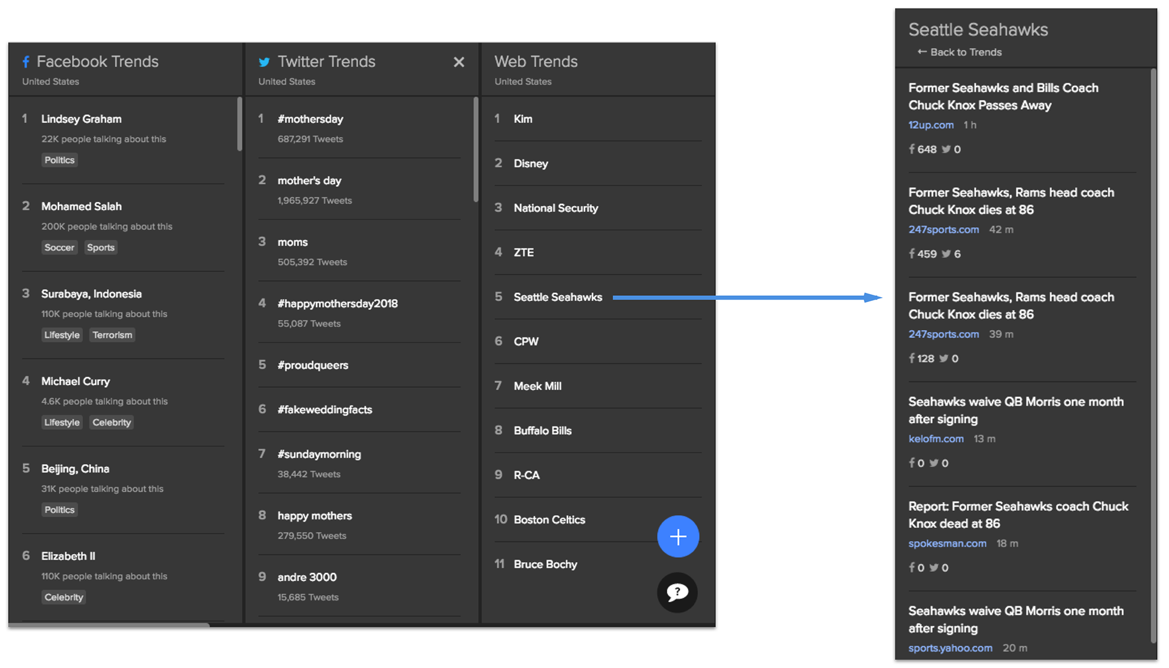
Task: Select #fakeweddingfacts trend
Action: tap(325, 409)
